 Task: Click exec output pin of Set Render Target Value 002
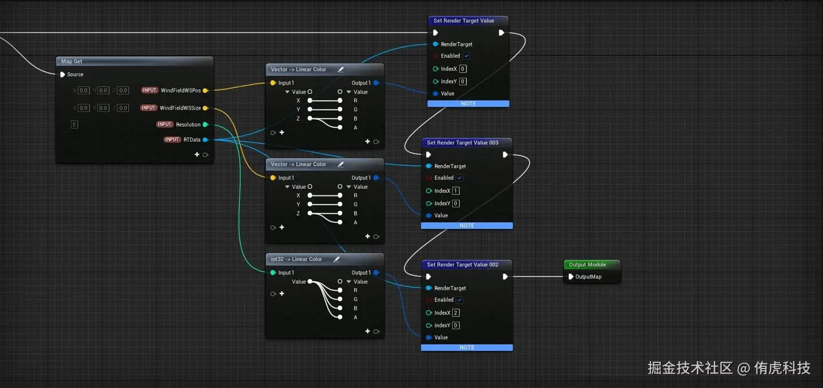[x=505, y=277]
